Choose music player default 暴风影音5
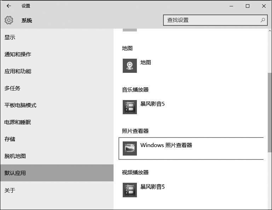Viewport: 272px width, 210px height. [191, 107]
